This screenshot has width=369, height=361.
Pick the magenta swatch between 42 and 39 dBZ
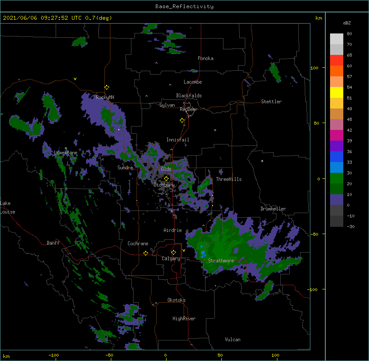[336, 135]
